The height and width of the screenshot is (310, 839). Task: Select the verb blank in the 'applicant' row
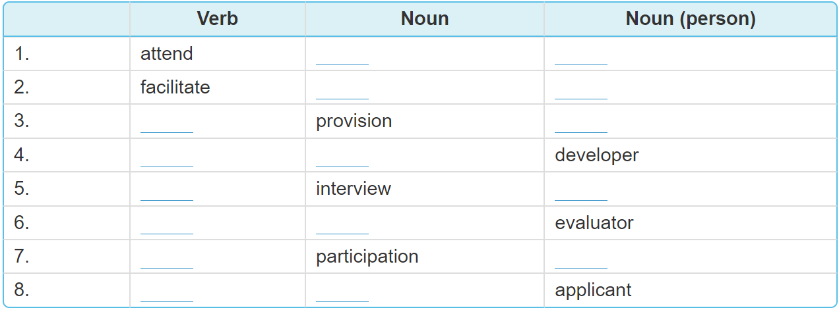pos(167,294)
